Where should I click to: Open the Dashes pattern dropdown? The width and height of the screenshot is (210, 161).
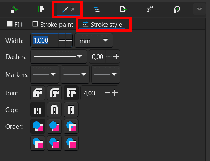59,56
